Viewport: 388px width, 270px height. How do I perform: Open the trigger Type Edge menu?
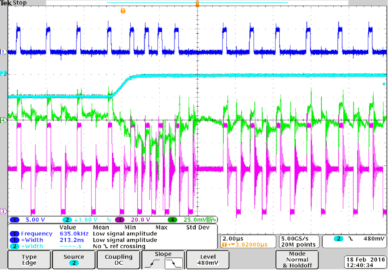point(29,260)
